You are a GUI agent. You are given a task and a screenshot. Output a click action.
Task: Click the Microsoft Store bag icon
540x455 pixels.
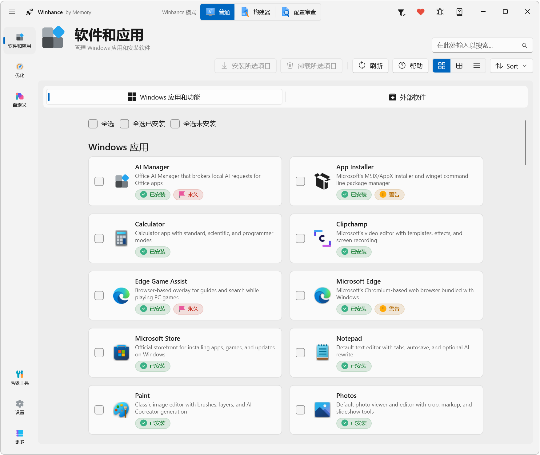(x=121, y=353)
